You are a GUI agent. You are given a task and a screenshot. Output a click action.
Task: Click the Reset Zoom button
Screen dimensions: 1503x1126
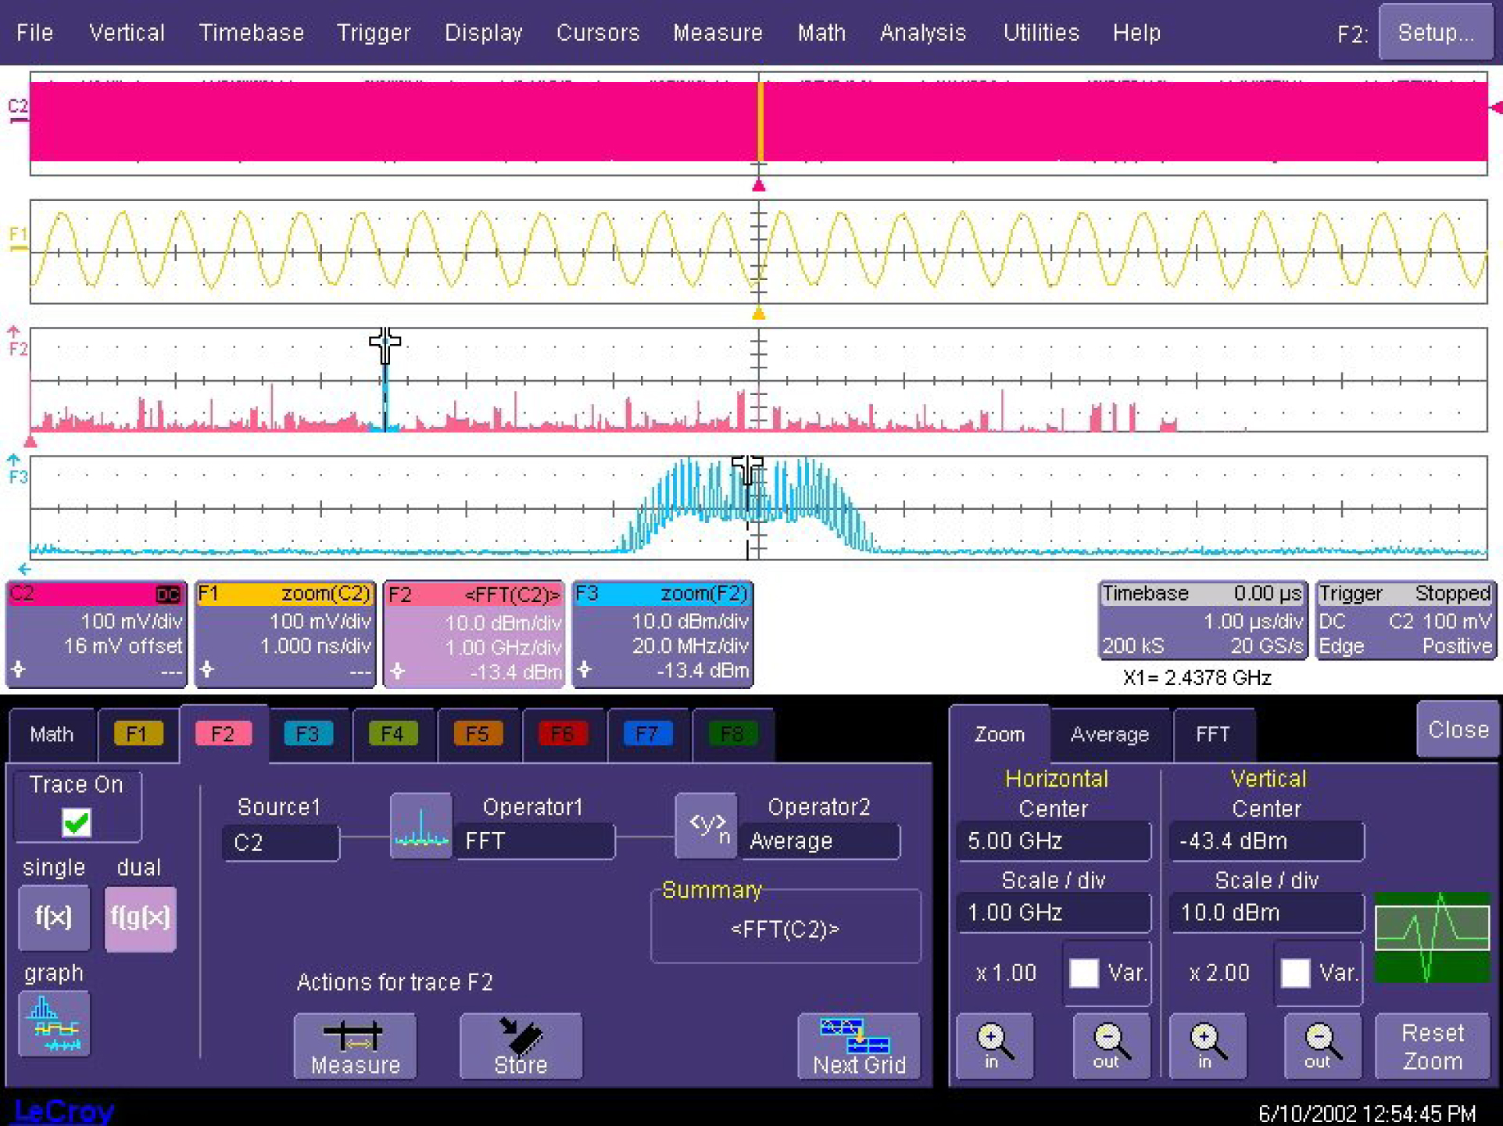1432,1046
